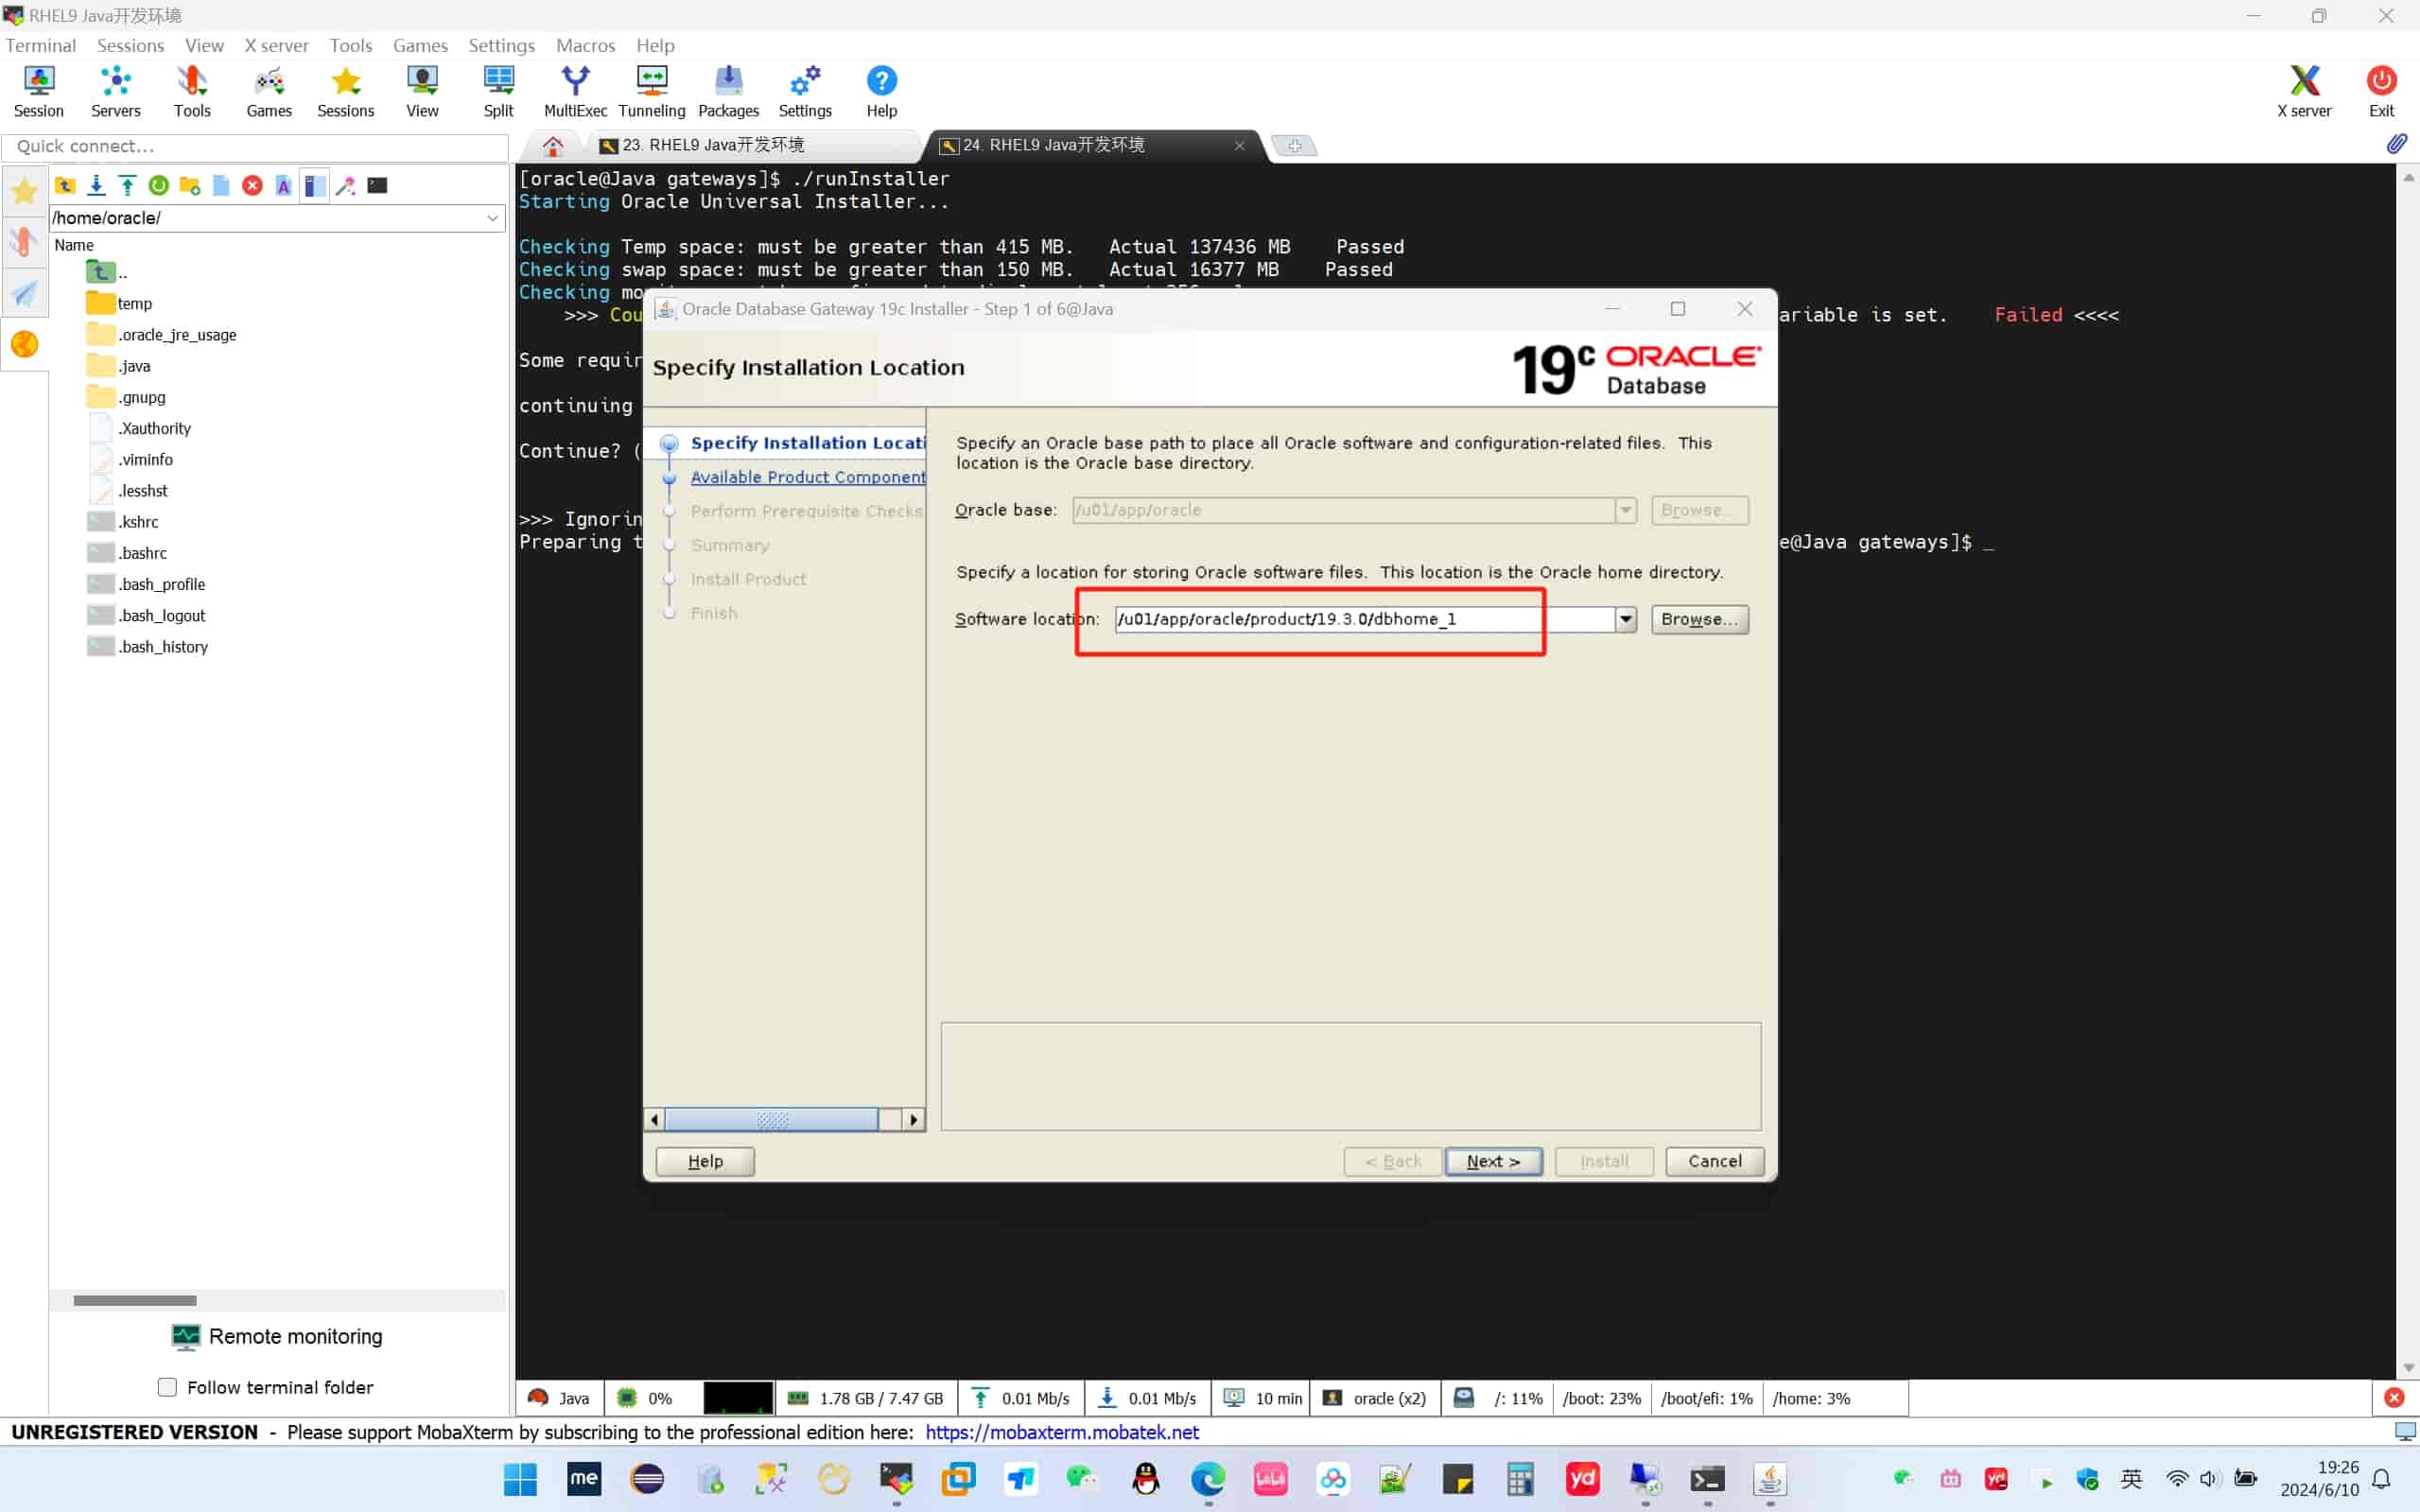This screenshot has height=1512, width=2420.
Task: Click the Split toolbar icon
Action: point(498,91)
